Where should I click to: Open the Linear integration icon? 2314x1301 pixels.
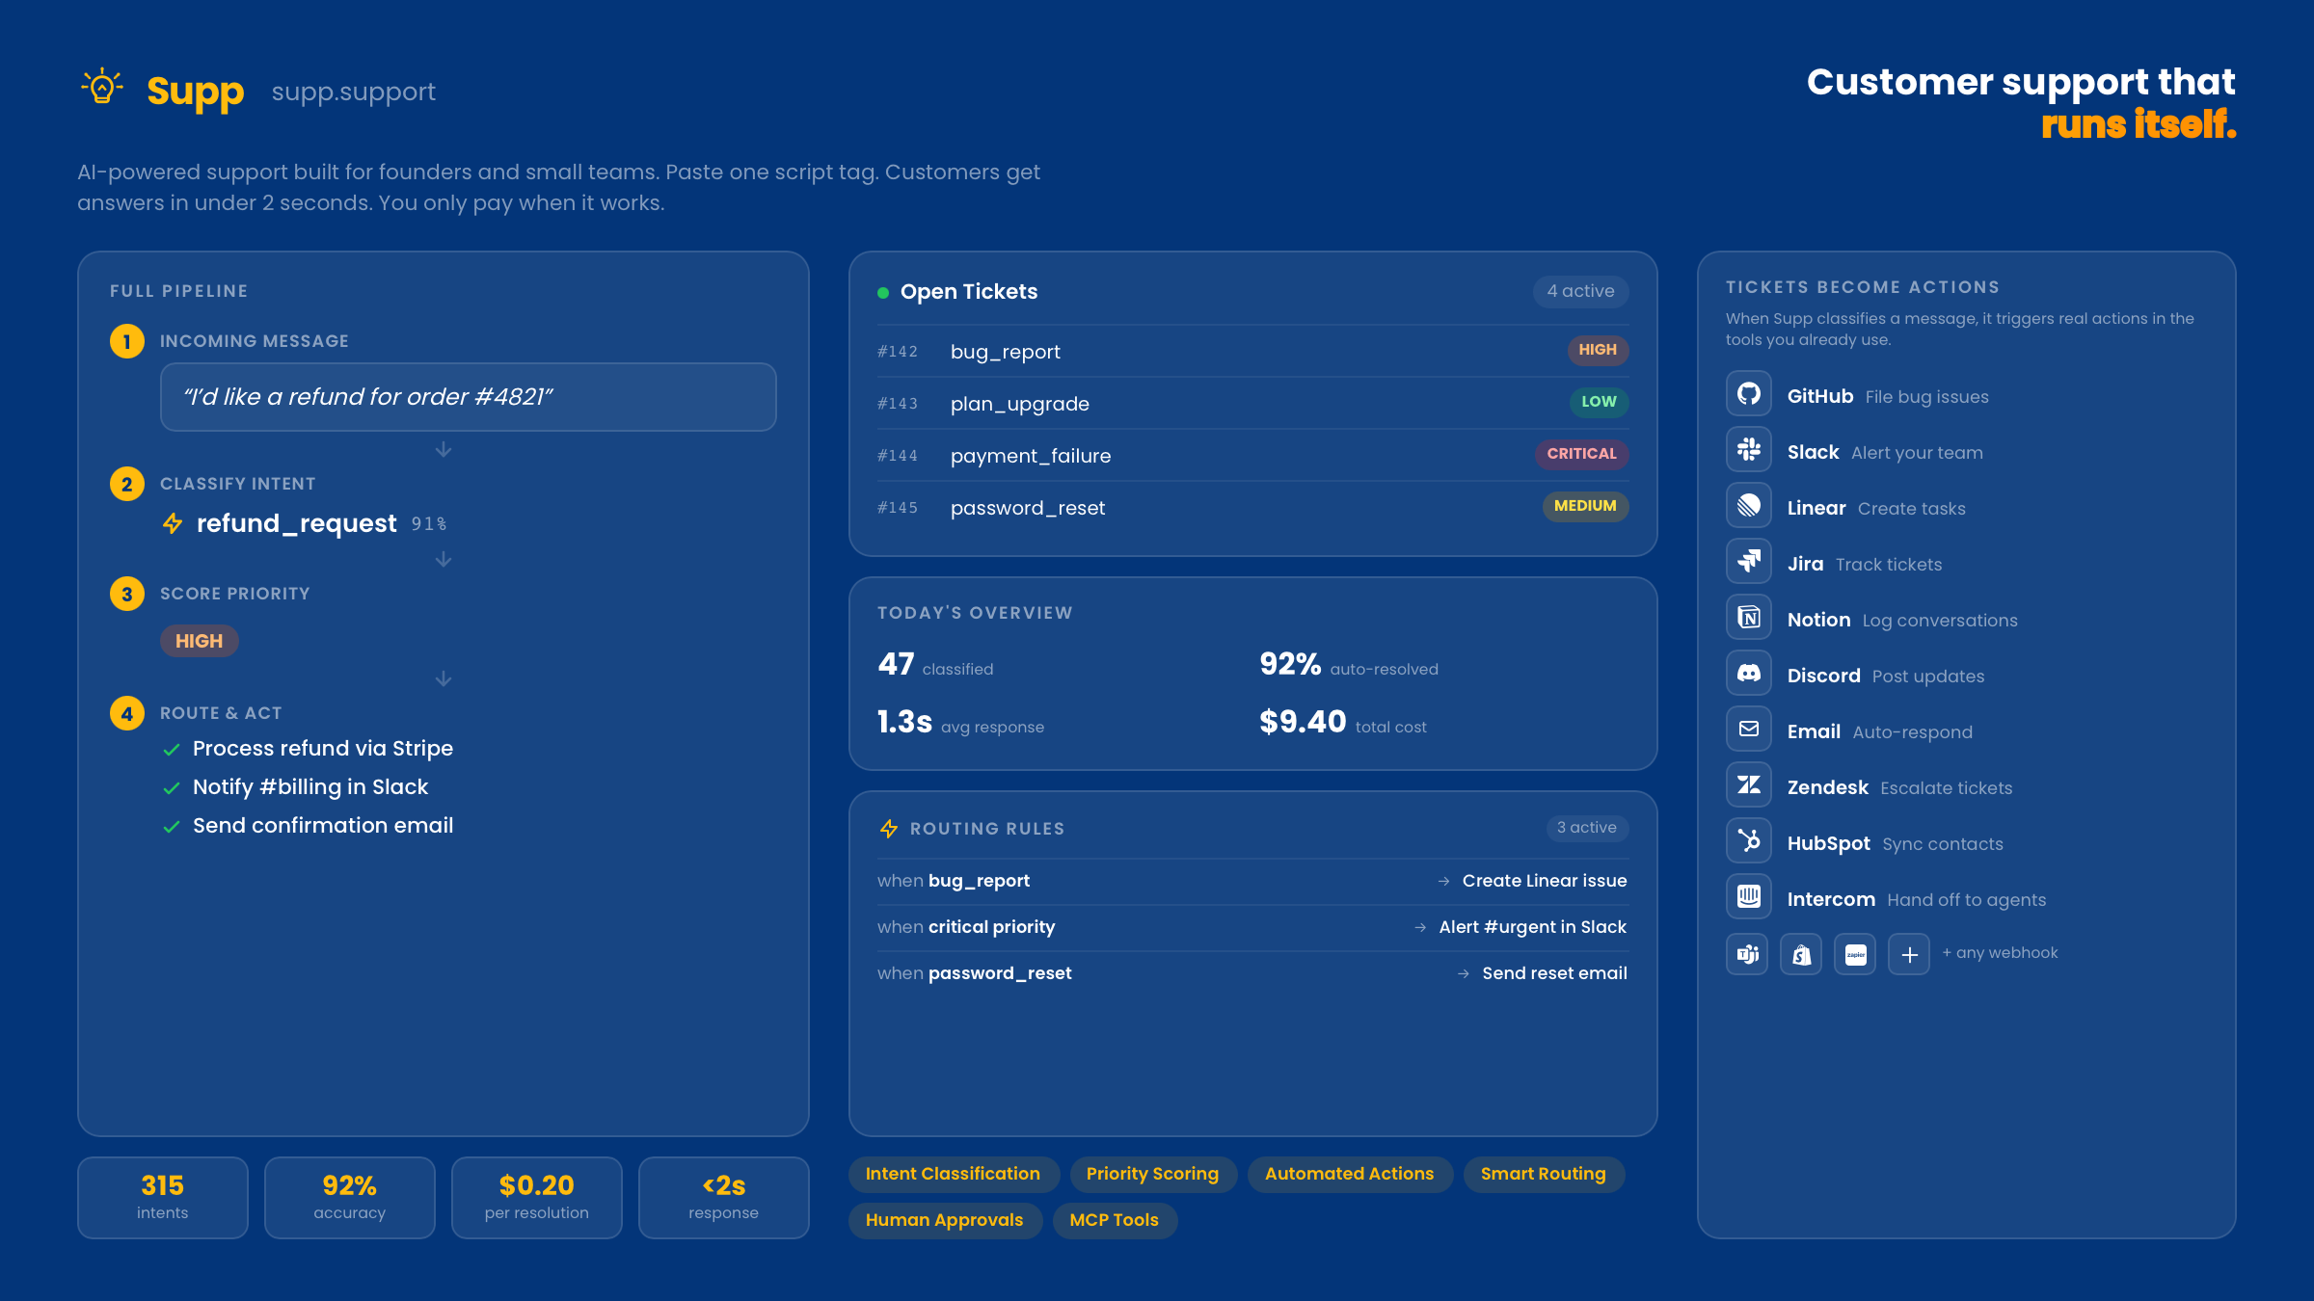1748,506
